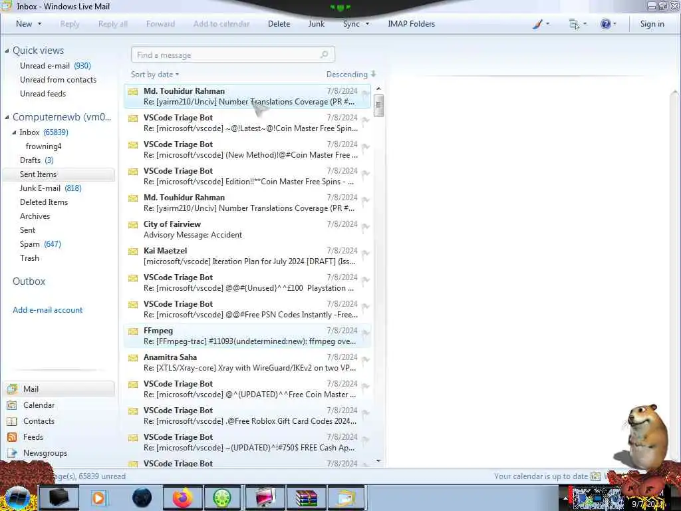681x511 pixels.
Task: Open Kai Maetzel Iteration Plan email
Action: (247, 256)
